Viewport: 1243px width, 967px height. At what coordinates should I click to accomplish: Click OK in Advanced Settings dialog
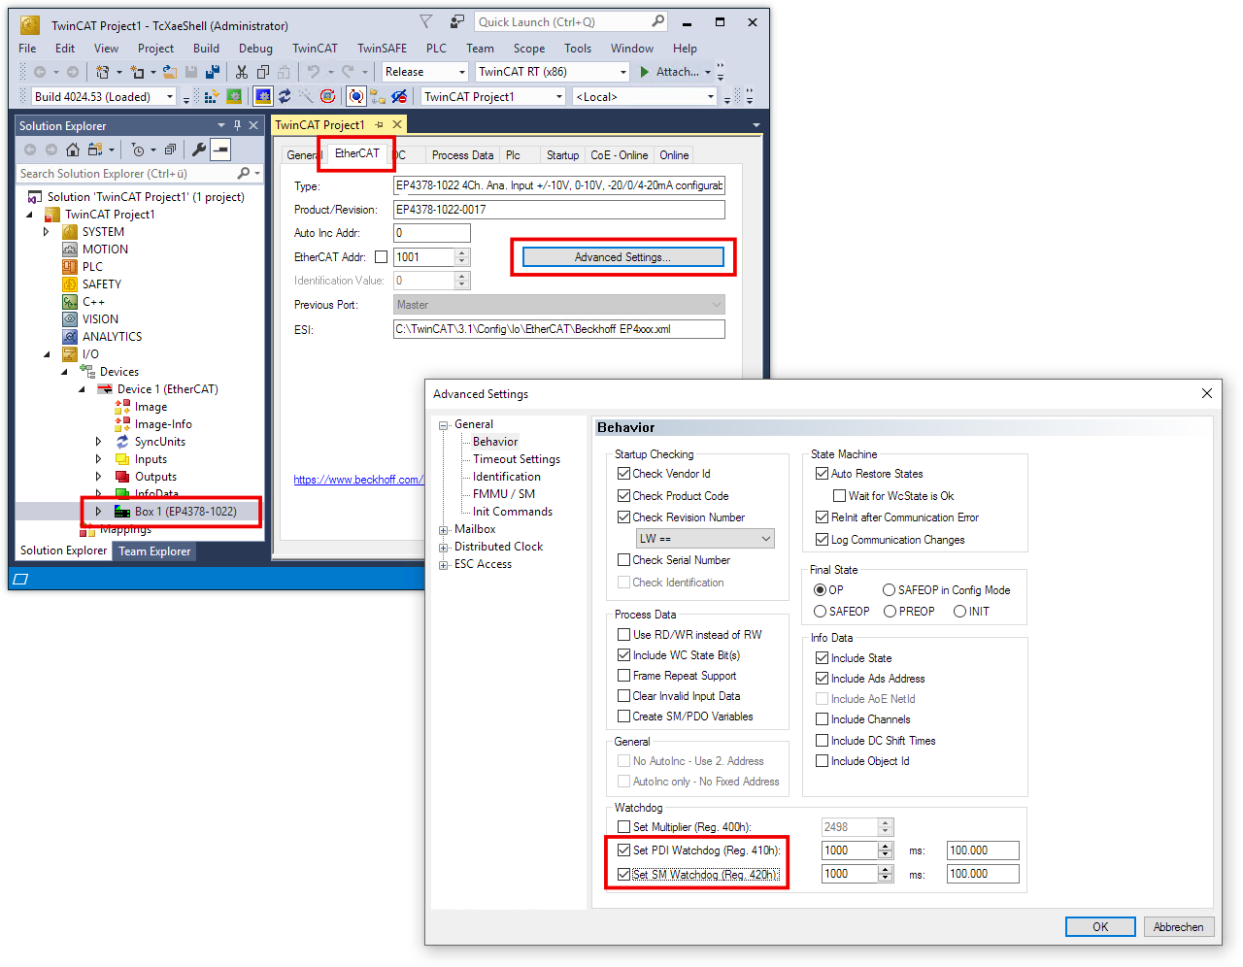tap(1100, 927)
